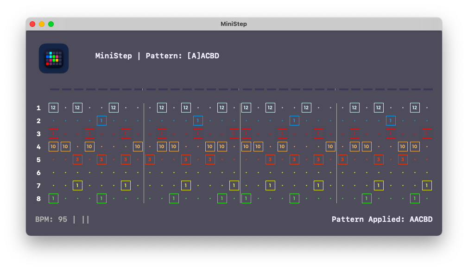Select the empty track 6 row label
The width and height of the screenshot is (468, 270).
click(39, 173)
